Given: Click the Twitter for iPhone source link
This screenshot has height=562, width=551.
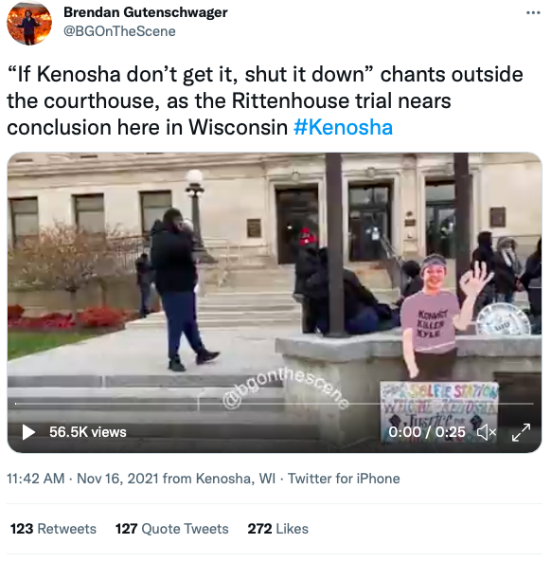Looking at the screenshot, I should tap(344, 479).
